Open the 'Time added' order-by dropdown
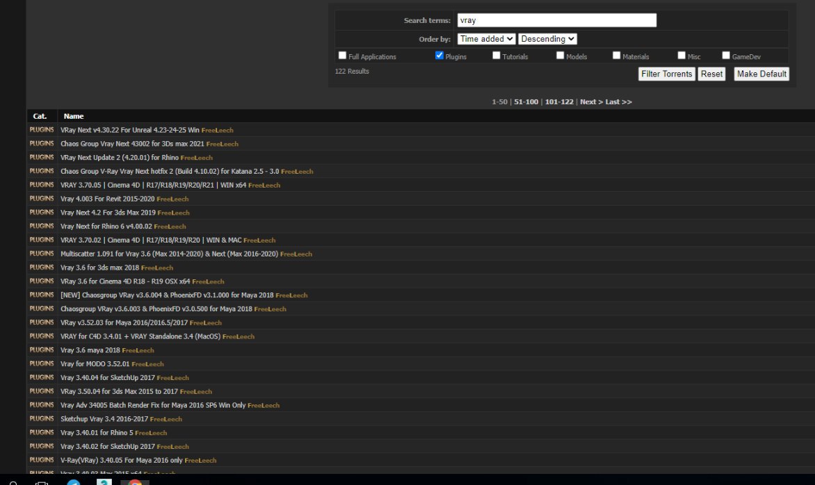The height and width of the screenshot is (485, 815). [487, 39]
